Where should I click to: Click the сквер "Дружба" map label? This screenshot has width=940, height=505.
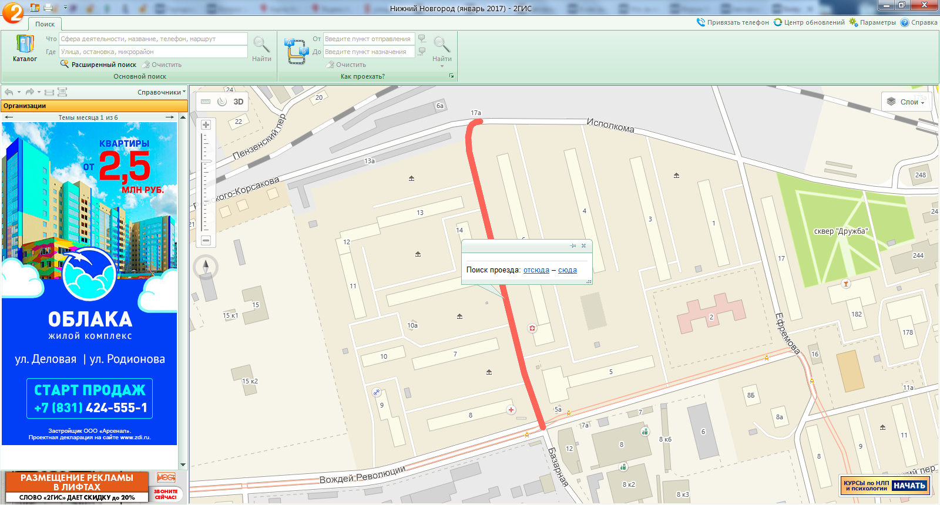tap(841, 231)
